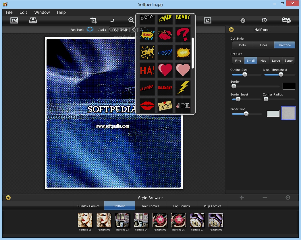Viewport: 301px width, 240px height.
Task: Click the save image icon
Action: (x=33, y=20)
